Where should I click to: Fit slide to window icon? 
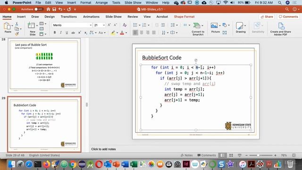pos(294,155)
